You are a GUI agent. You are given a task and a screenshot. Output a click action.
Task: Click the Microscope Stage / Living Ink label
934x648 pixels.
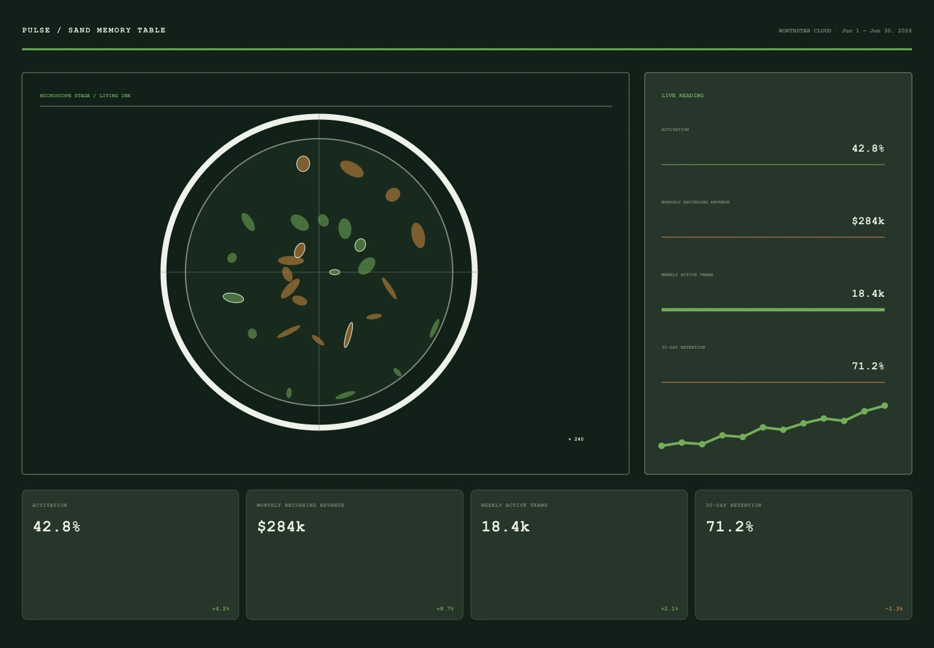[85, 96]
